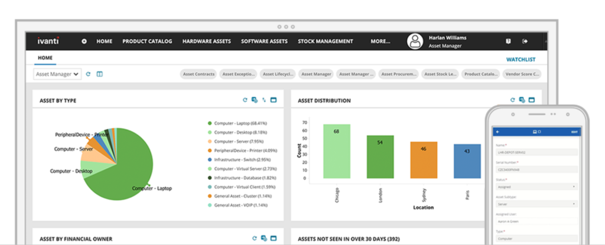Open the Asset Manager role dropdown
Screen dimensions: 605x245
57,74
